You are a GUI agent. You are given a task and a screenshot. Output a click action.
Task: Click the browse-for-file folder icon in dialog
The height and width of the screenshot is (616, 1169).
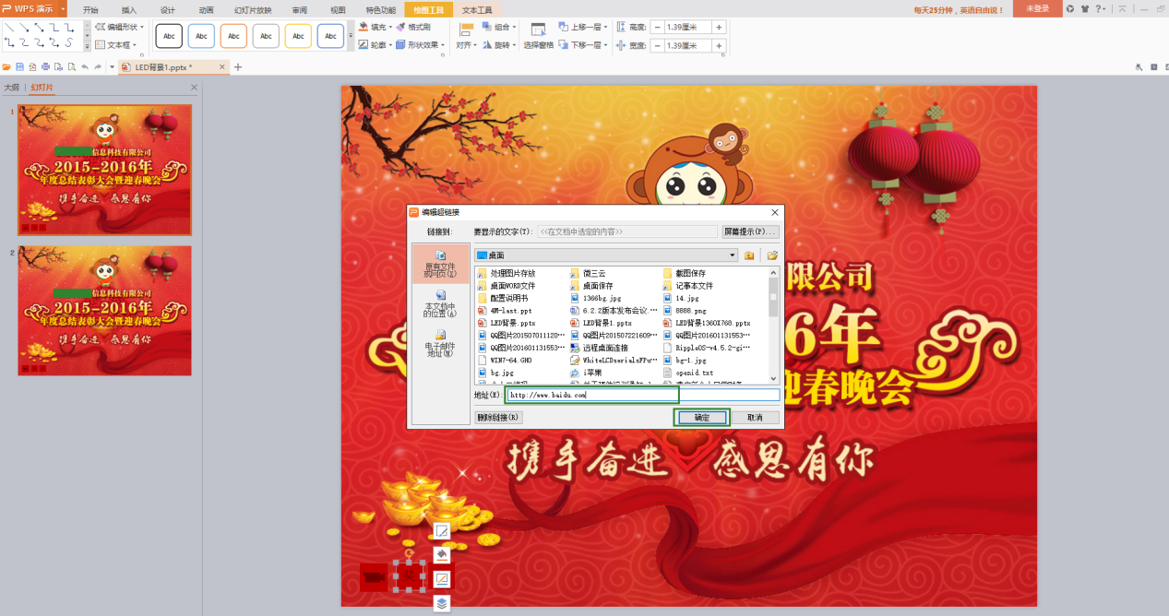772,255
